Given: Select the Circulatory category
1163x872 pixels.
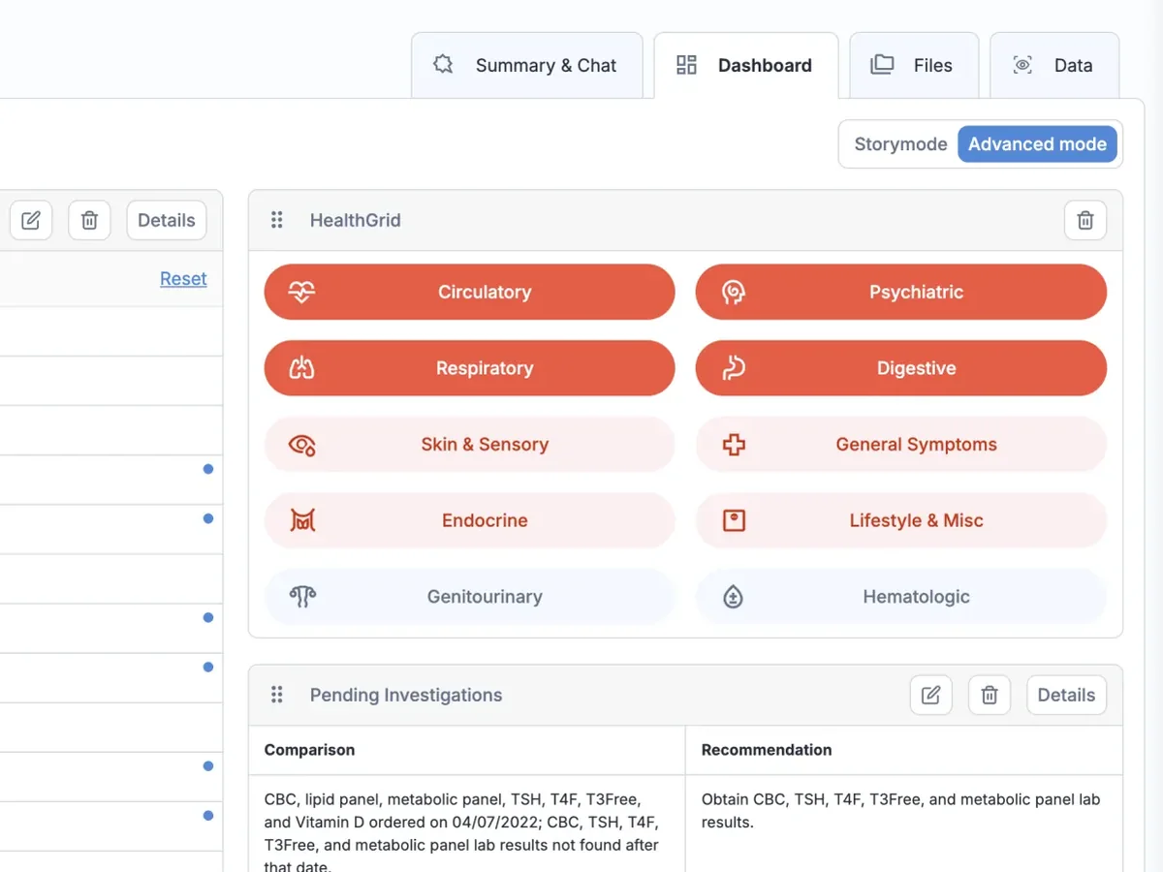Looking at the screenshot, I should 469,292.
